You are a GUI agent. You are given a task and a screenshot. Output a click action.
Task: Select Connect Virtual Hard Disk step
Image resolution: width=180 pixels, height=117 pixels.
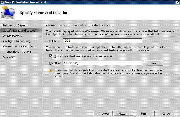[19, 46]
